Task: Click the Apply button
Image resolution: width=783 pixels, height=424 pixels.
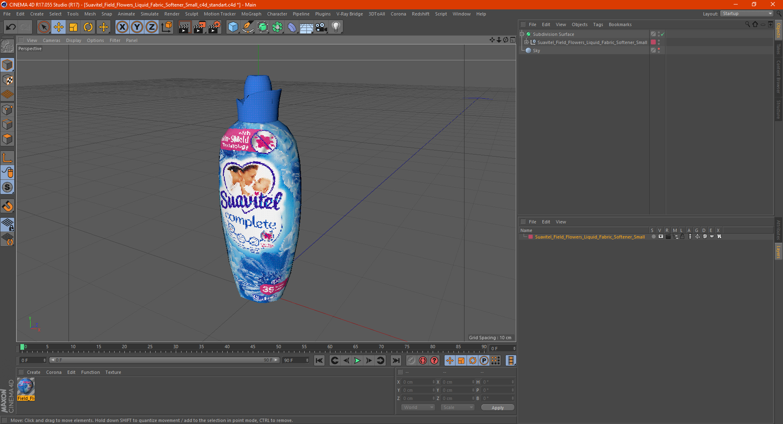Action: click(498, 408)
